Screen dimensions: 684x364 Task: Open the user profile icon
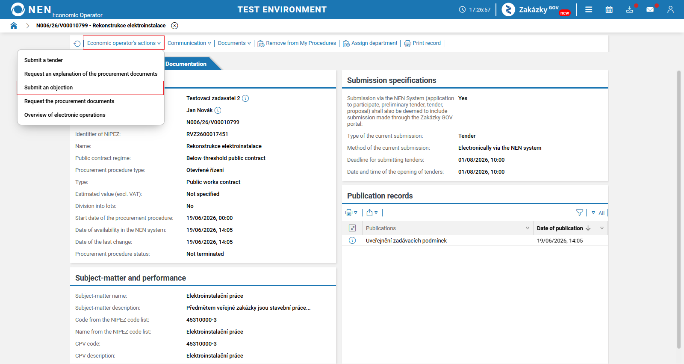pyautogui.click(x=671, y=9)
